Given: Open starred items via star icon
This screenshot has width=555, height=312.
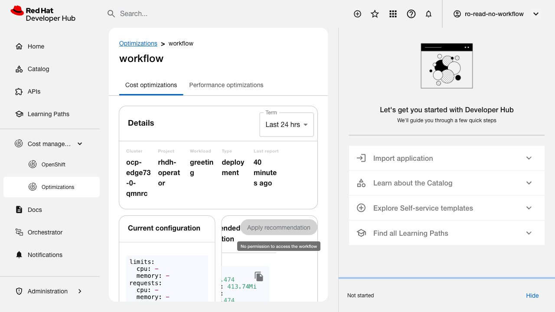Looking at the screenshot, I should (x=375, y=14).
